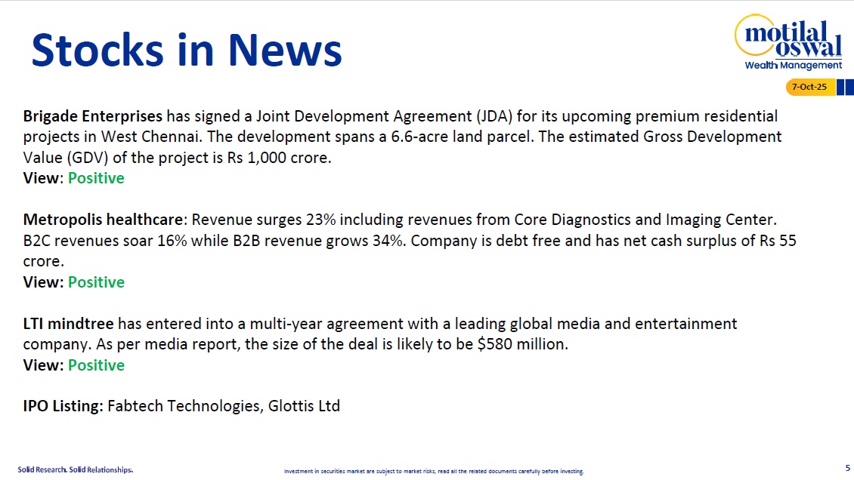Click the investment risk disclaimer in the footer
The image size is (854, 480).
[434, 472]
